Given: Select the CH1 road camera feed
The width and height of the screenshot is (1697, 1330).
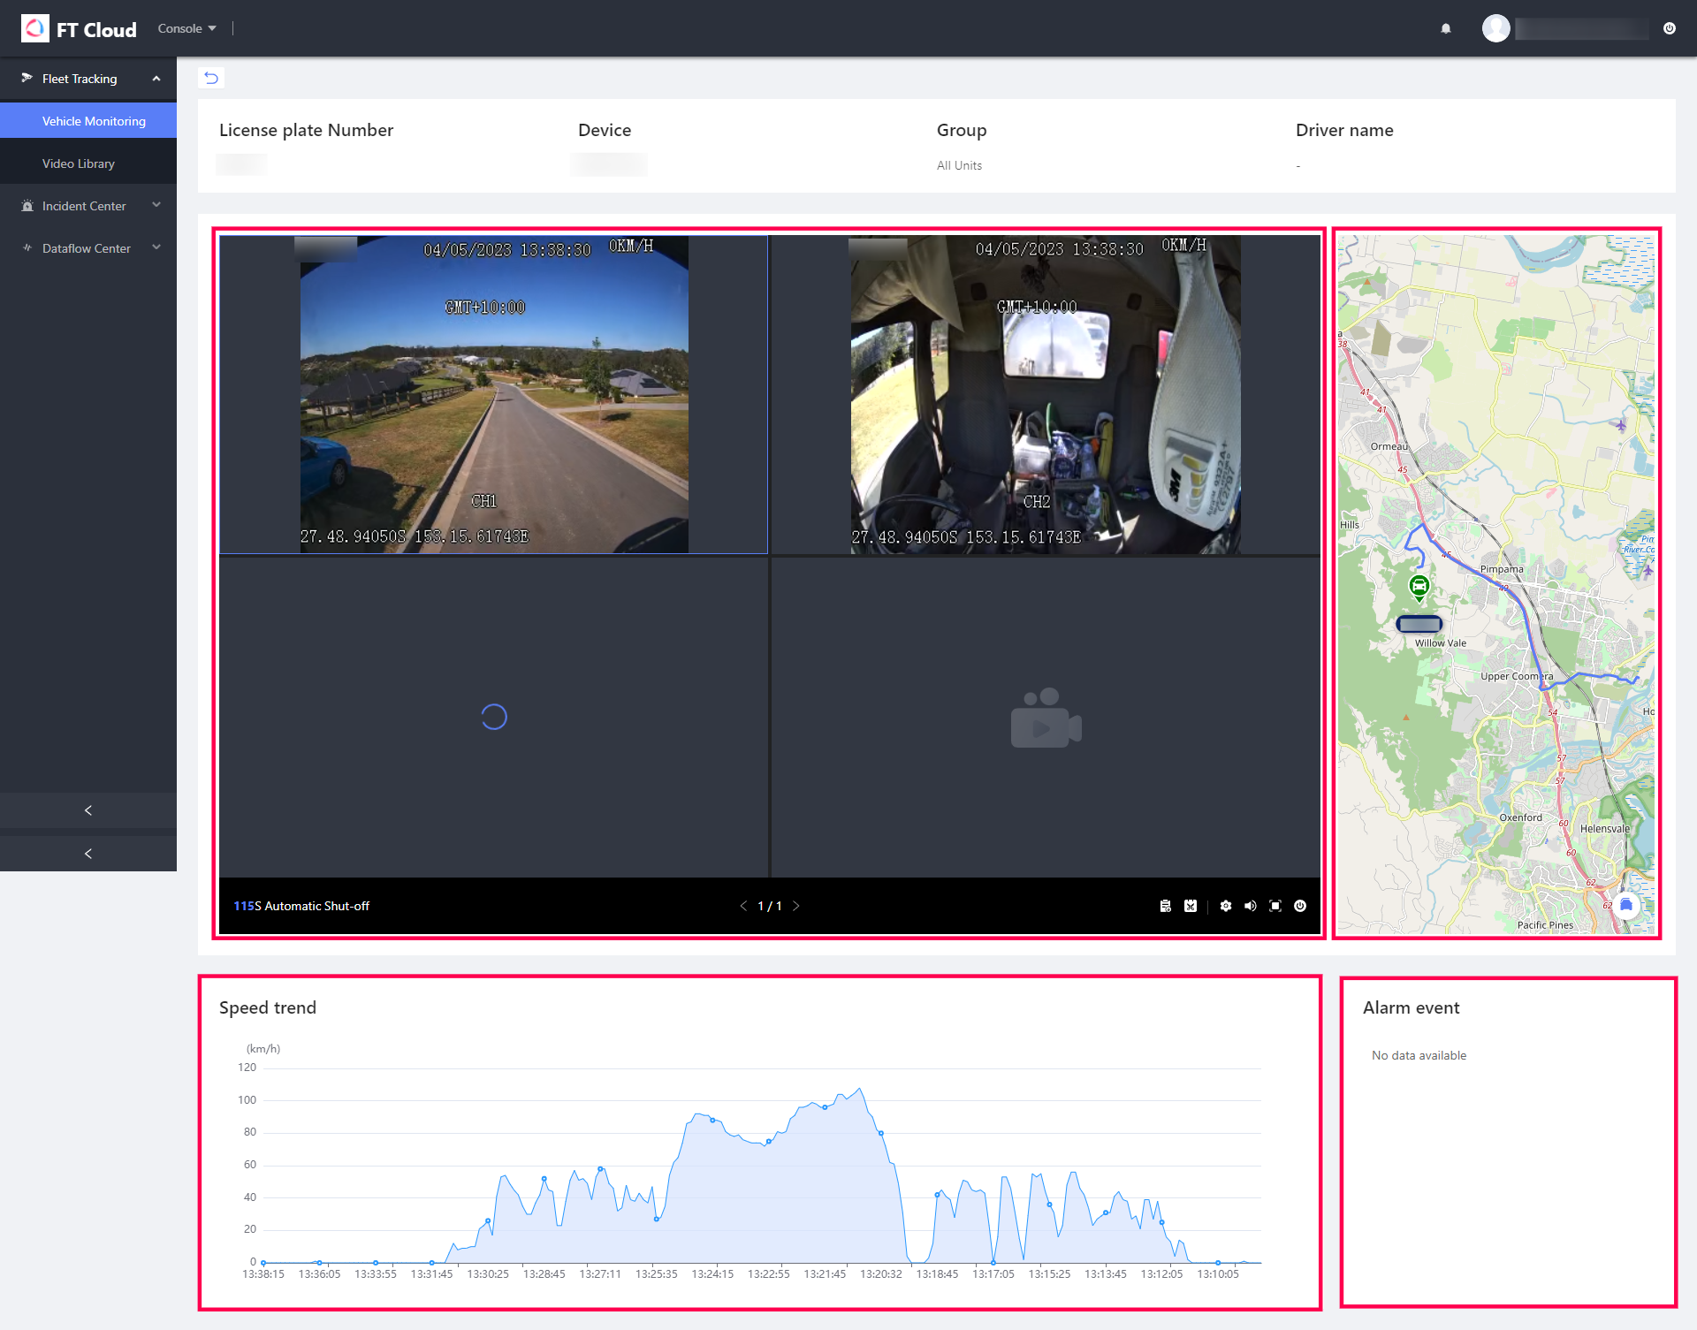Looking at the screenshot, I should click(x=493, y=394).
